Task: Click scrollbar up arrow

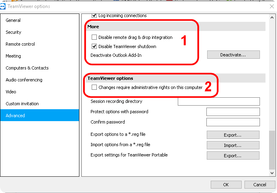Action: (x=272, y=17)
